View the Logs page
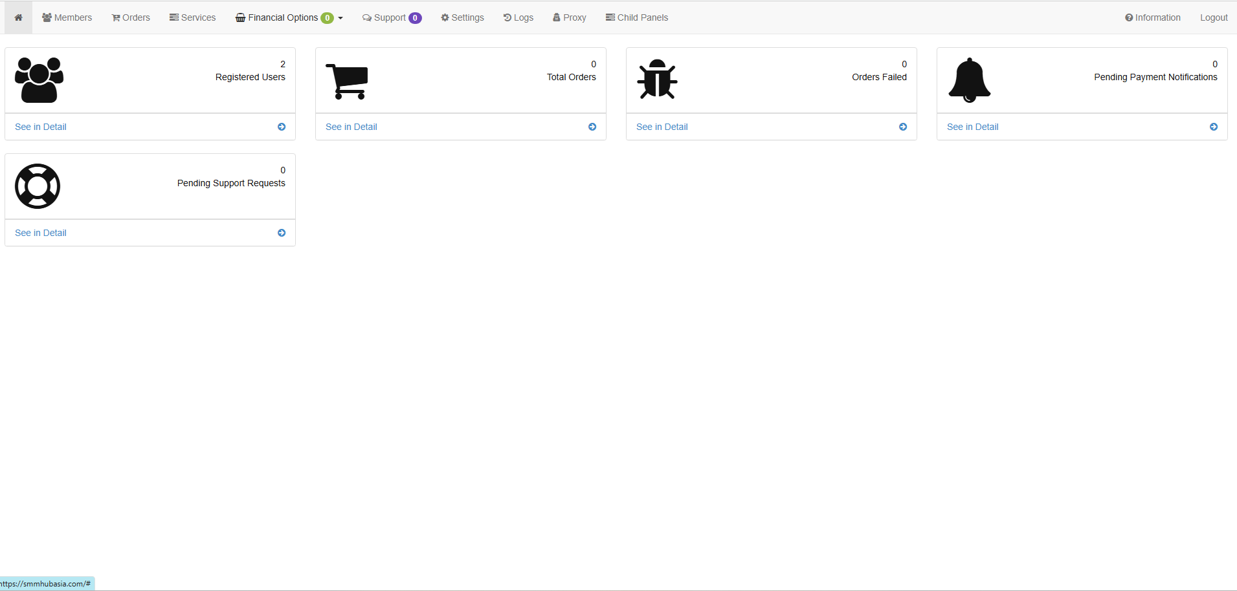The width and height of the screenshot is (1237, 591). click(518, 17)
